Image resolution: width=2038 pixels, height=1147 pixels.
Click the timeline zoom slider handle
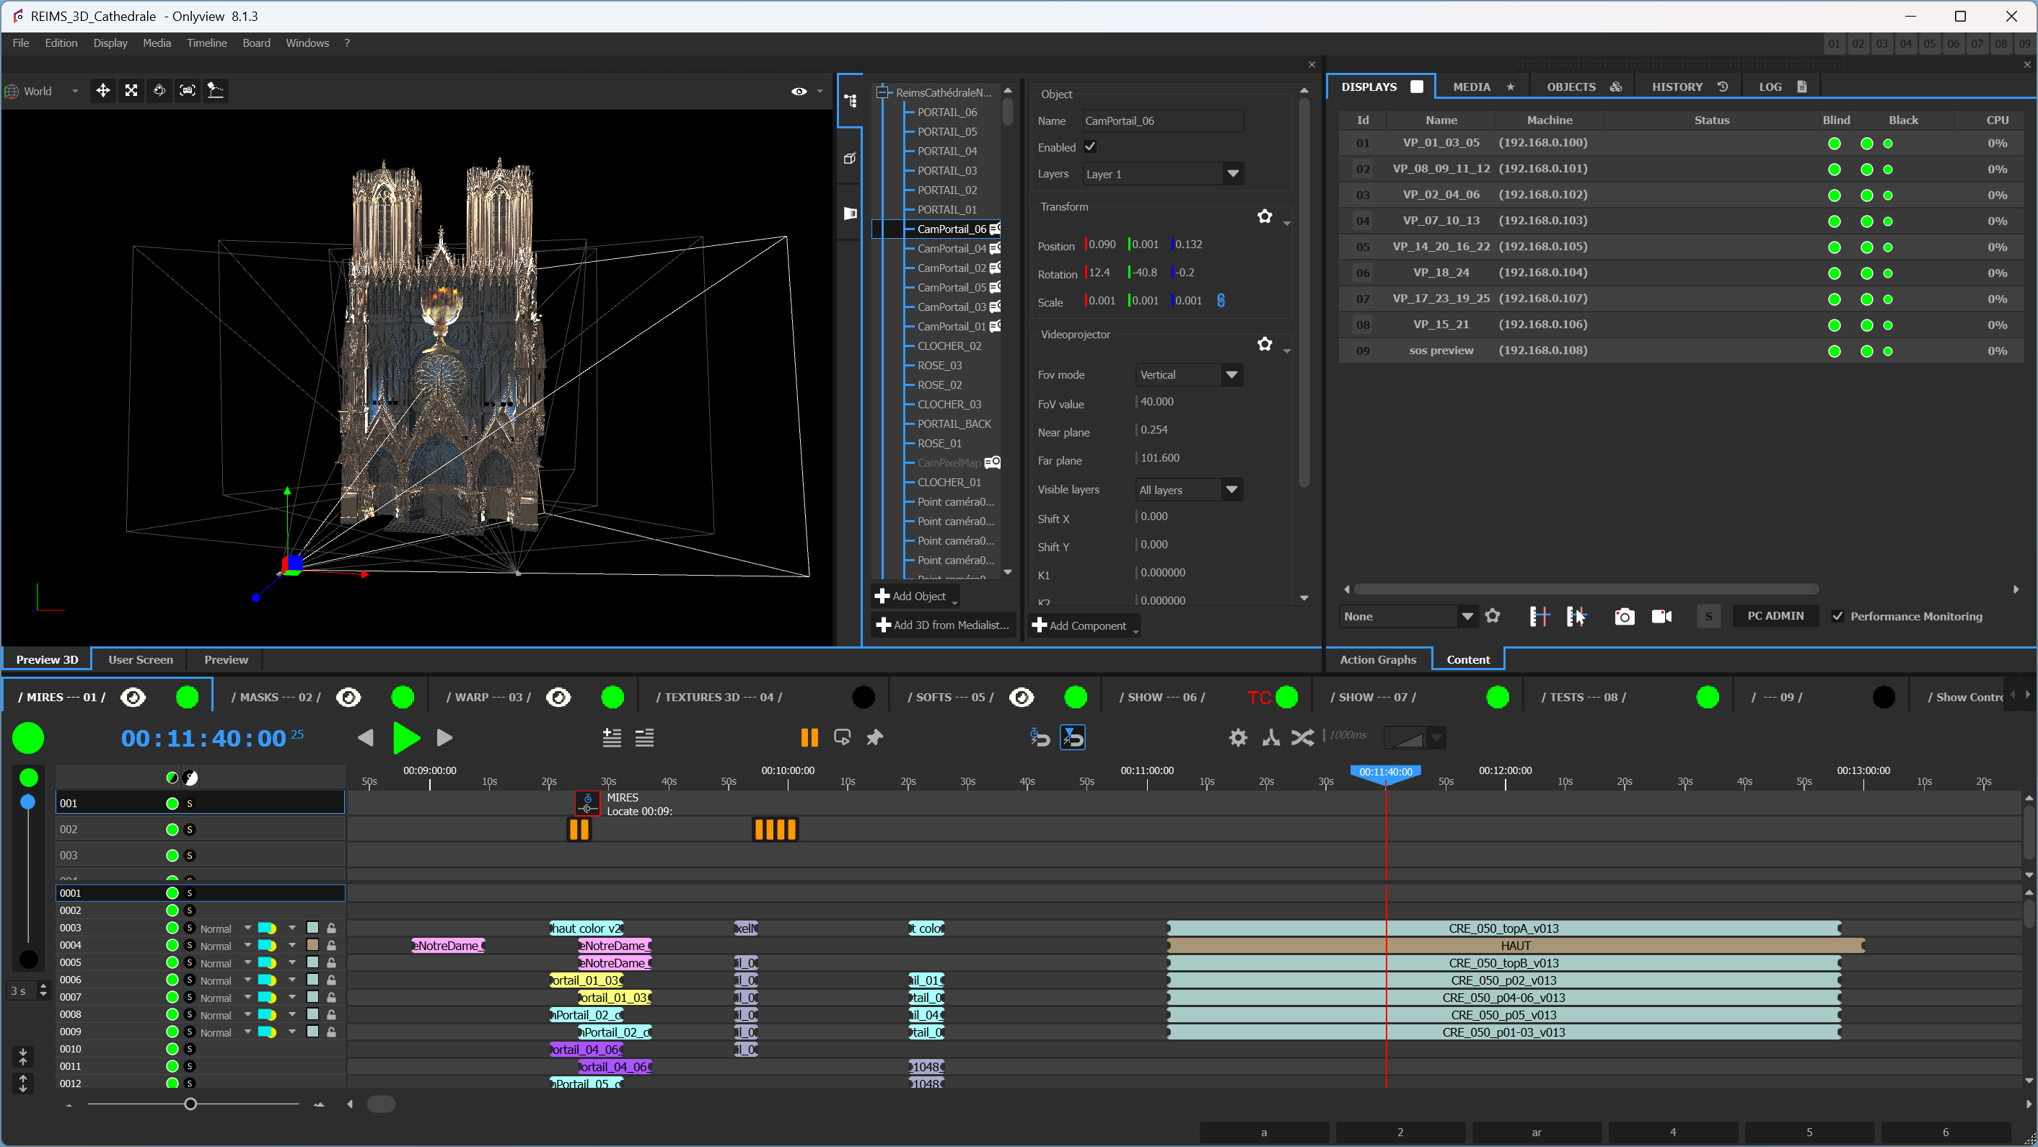click(190, 1104)
